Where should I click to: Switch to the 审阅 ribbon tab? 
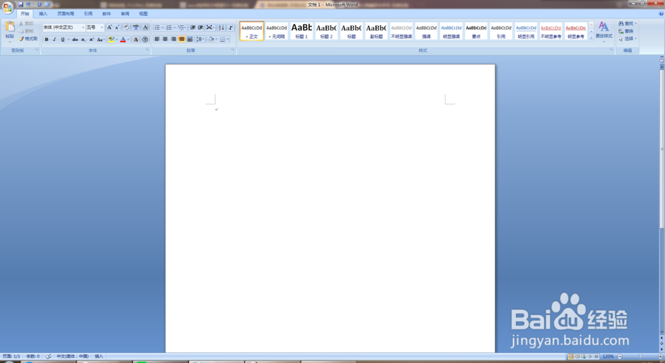click(125, 13)
